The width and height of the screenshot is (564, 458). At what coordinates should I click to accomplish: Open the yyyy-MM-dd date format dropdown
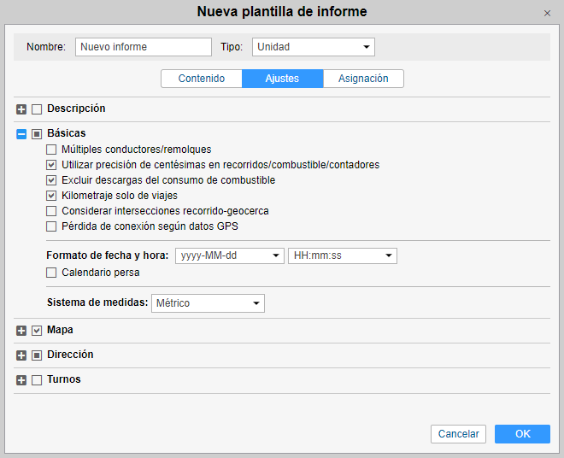(229, 255)
